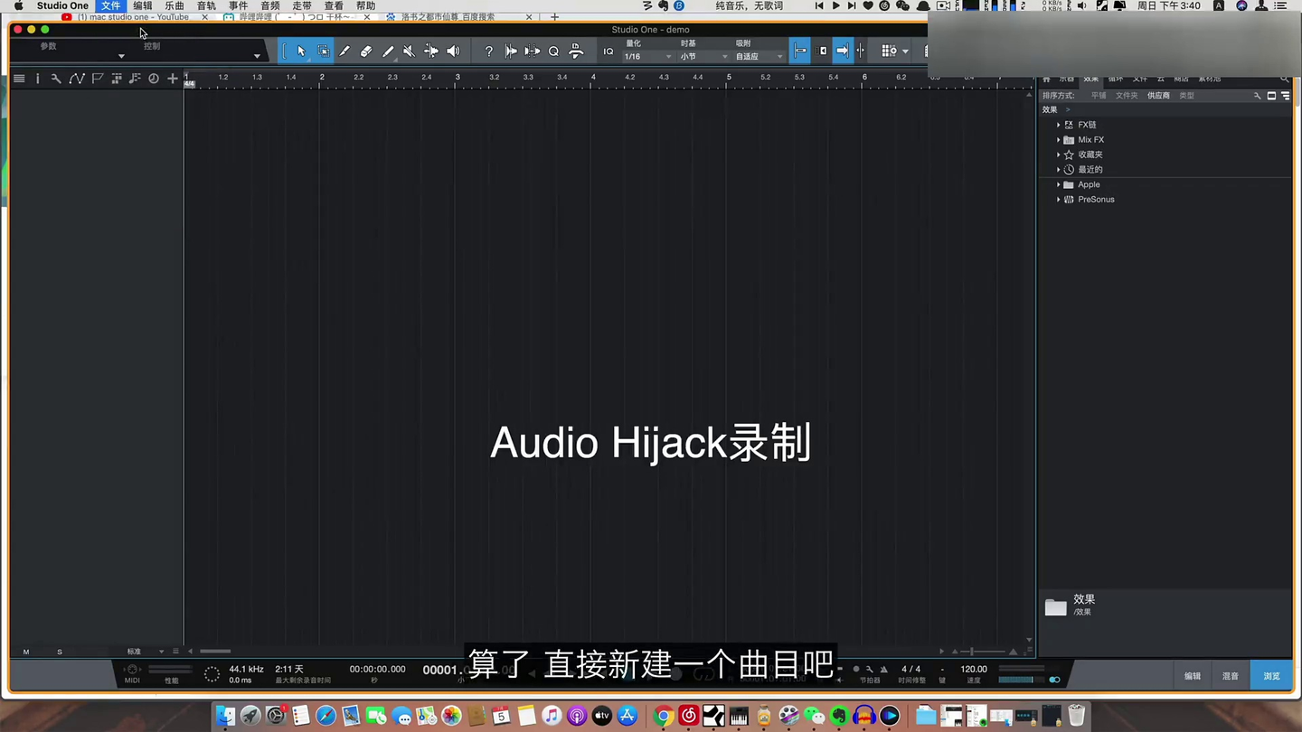Expand the Apple vendor folder
This screenshot has width=1302, height=732.
tap(1058, 184)
